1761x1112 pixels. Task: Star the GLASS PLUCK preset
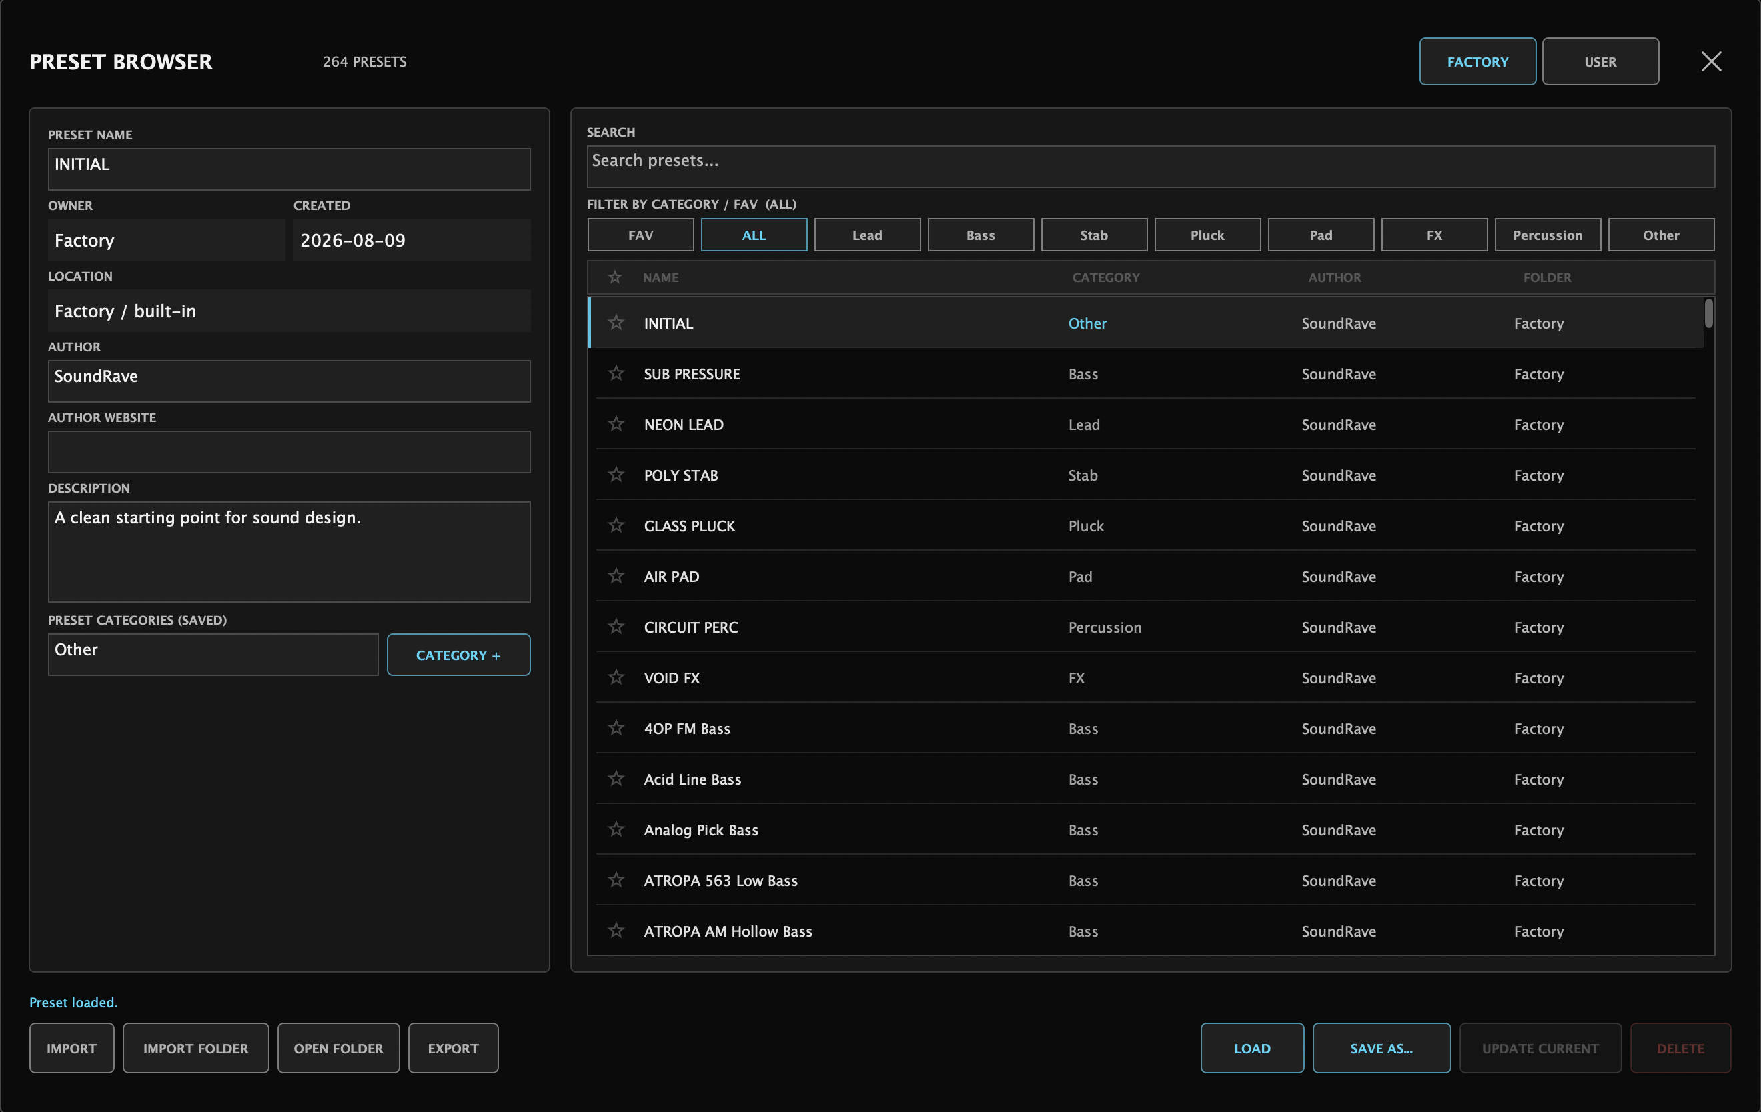[616, 525]
